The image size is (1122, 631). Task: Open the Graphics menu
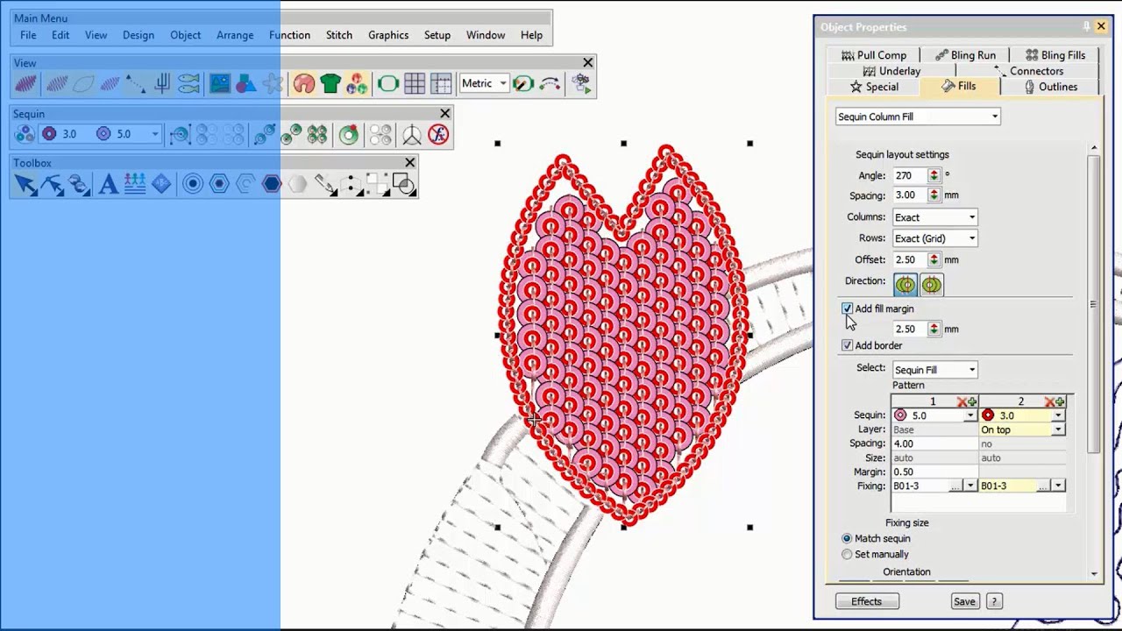388,35
